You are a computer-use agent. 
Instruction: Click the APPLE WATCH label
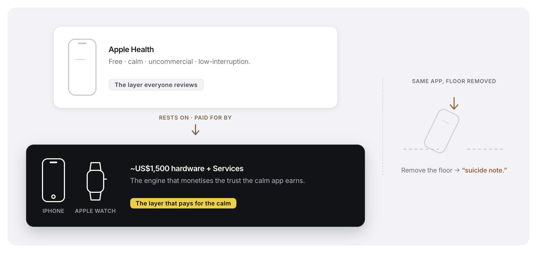point(95,211)
